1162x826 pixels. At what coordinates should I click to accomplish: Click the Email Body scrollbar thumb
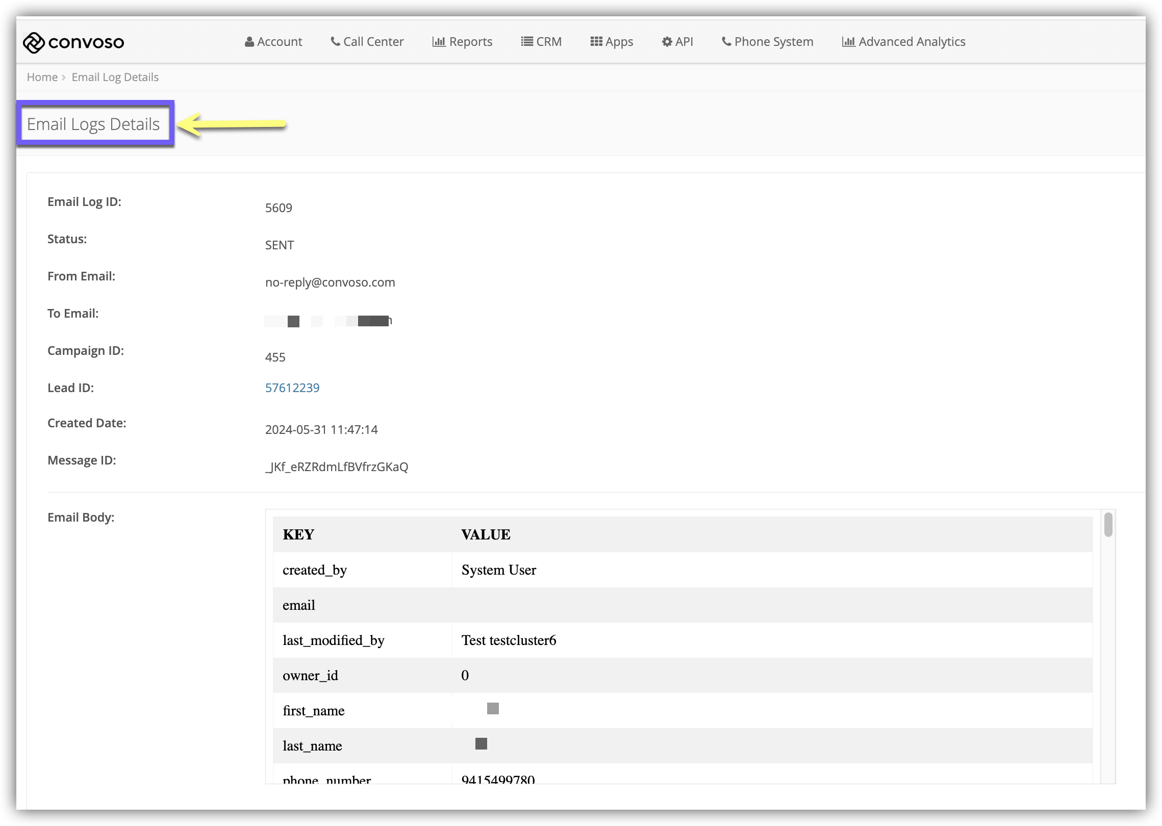pos(1108,525)
